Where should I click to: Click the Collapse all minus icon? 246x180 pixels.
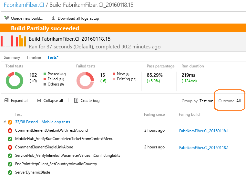[39, 100]
